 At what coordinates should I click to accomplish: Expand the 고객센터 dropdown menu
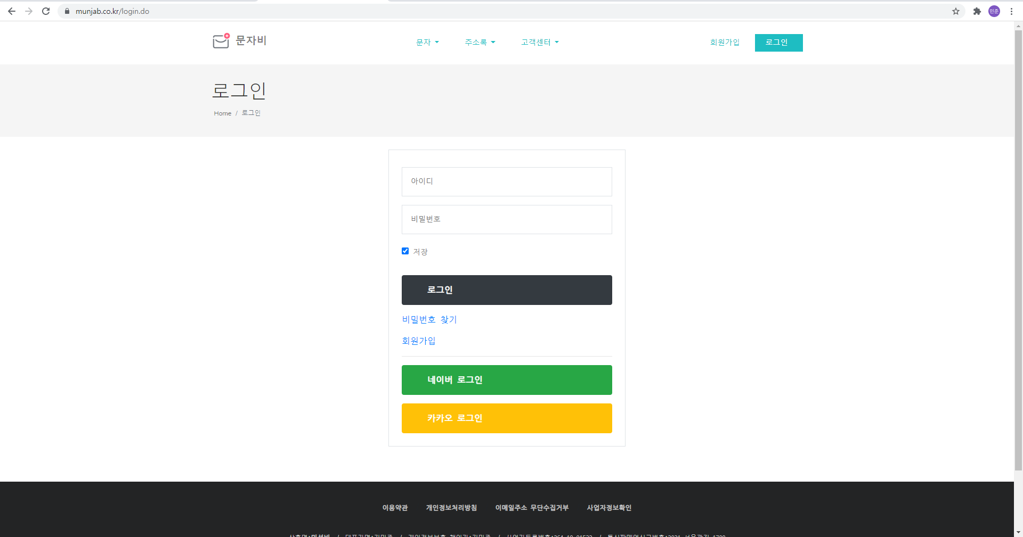coord(539,43)
